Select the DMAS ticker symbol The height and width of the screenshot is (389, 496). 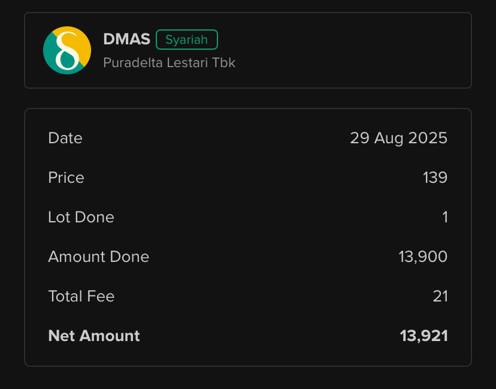coord(126,39)
